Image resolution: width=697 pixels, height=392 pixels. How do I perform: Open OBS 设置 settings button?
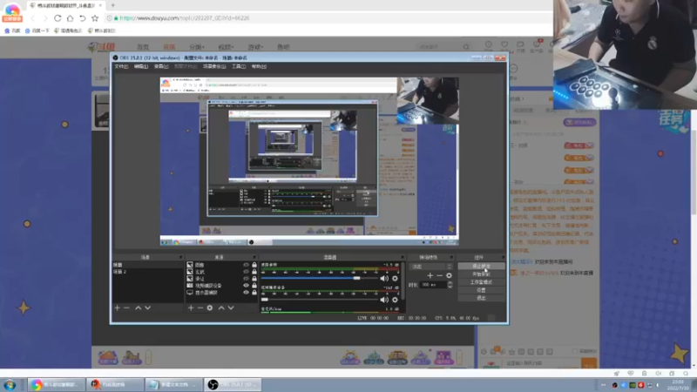pos(482,290)
